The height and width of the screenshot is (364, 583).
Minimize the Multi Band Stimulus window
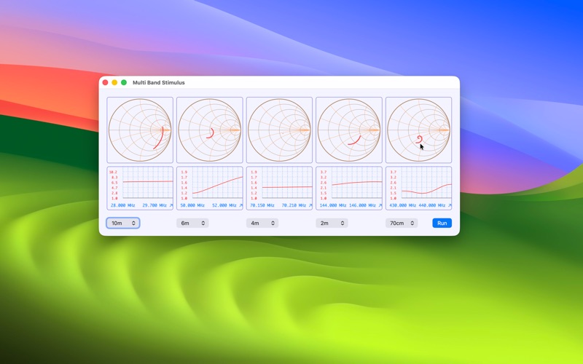[114, 82]
